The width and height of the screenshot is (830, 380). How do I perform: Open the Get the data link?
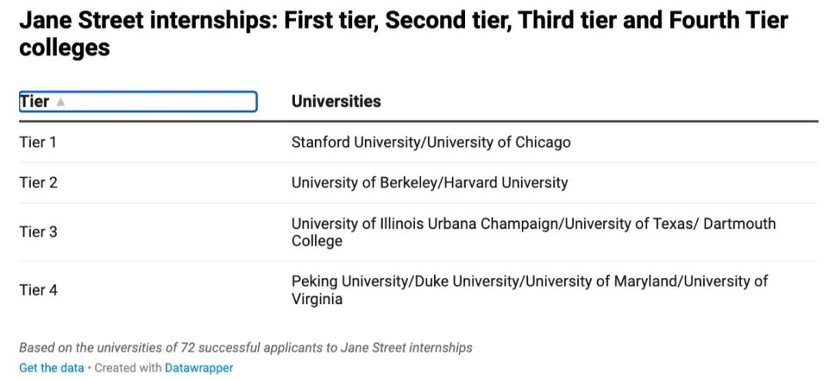[x=51, y=368]
